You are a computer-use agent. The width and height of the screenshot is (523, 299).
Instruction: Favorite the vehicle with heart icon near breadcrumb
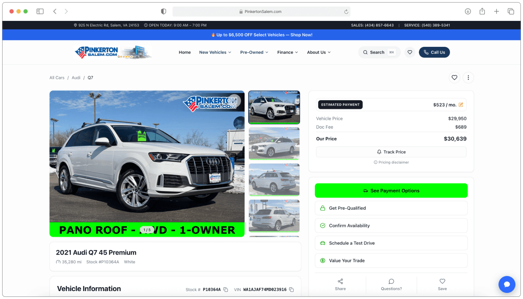[x=455, y=77]
